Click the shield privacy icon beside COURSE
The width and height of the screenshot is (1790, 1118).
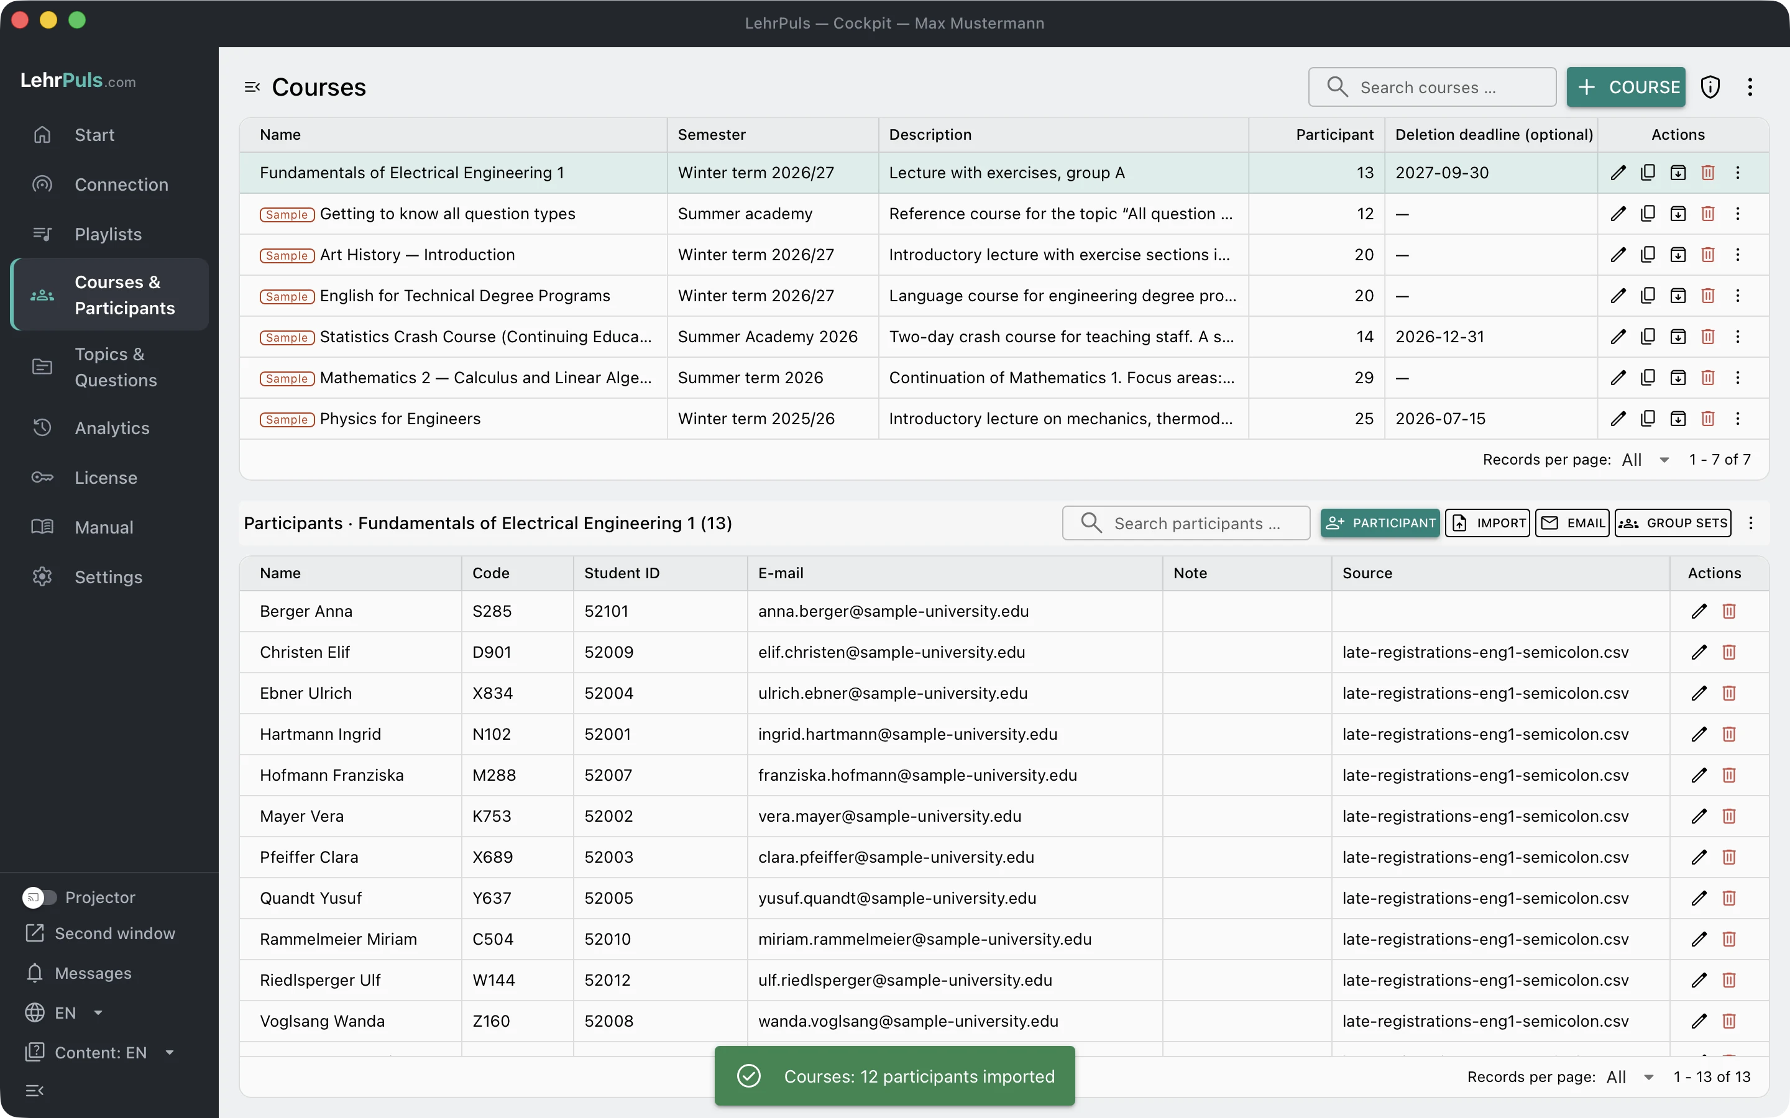point(1710,87)
